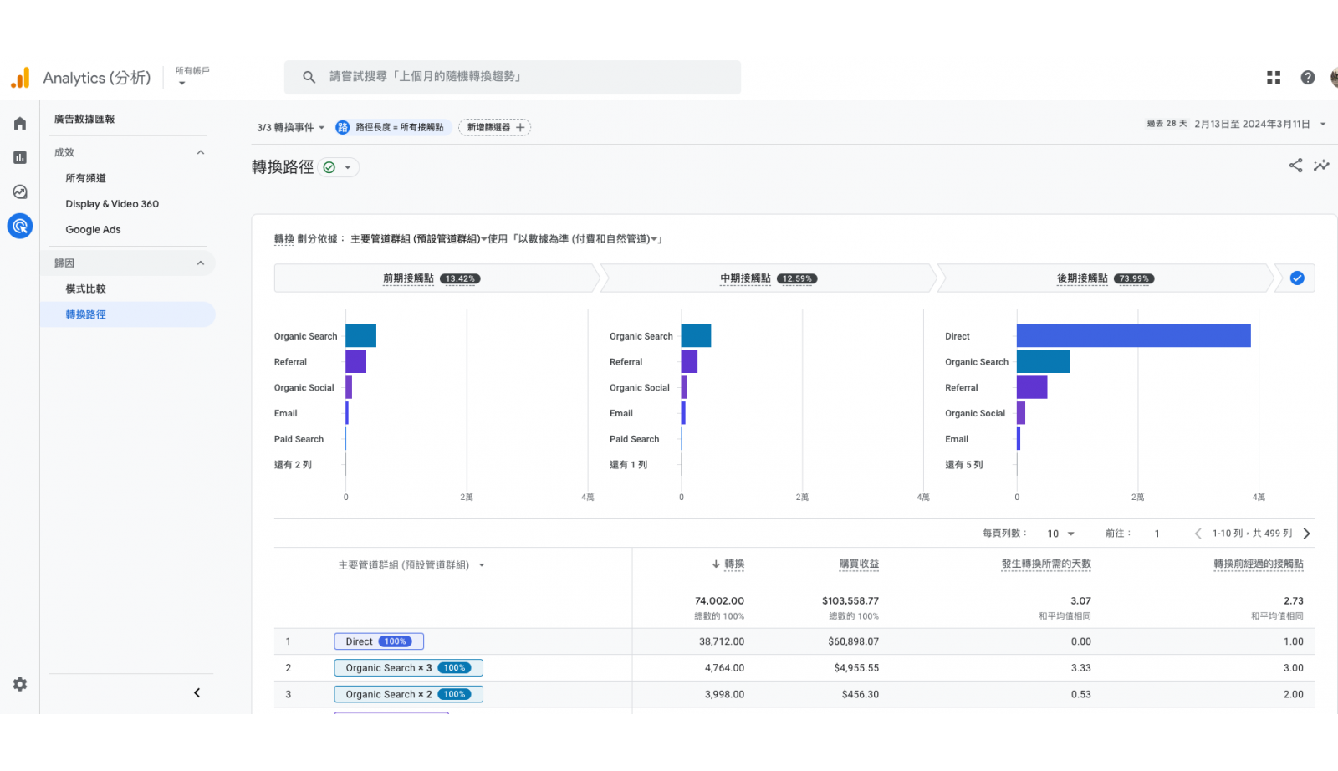
Task: Click the $60,898.07 revenue cell
Action: [x=853, y=642]
